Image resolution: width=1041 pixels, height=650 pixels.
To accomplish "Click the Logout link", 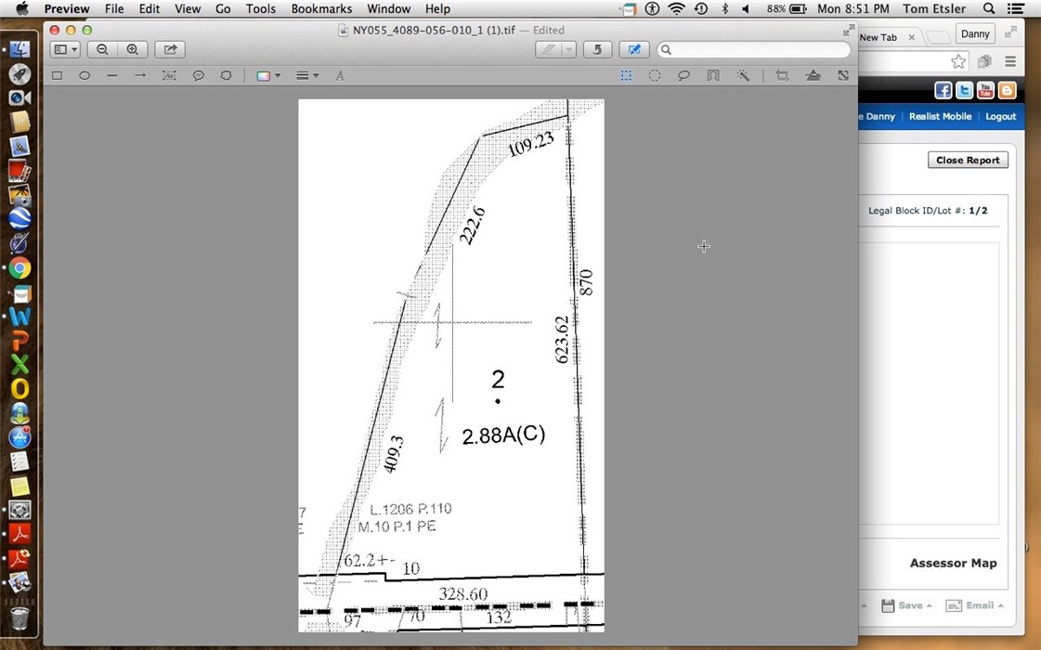I will 1000,116.
